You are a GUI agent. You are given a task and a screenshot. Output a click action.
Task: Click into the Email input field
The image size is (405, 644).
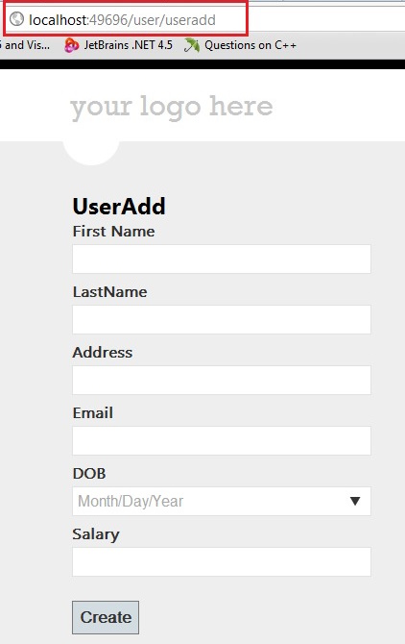pos(222,440)
